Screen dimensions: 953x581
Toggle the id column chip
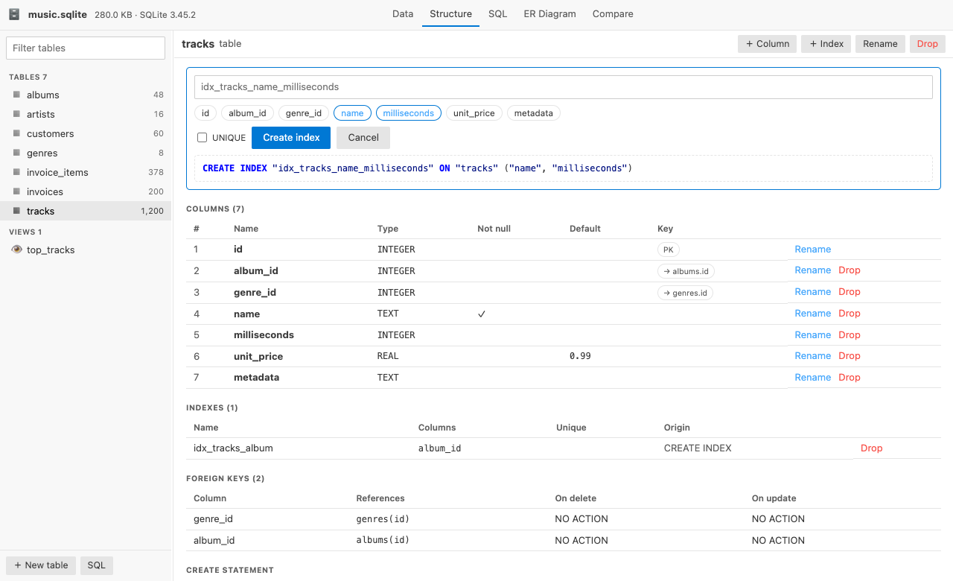(205, 113)
